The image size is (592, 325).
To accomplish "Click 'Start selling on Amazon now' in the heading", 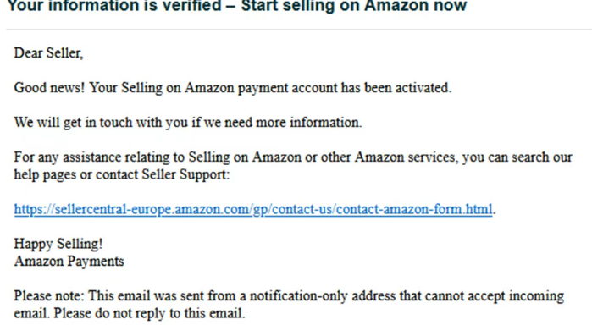I will tap(354, 6).
